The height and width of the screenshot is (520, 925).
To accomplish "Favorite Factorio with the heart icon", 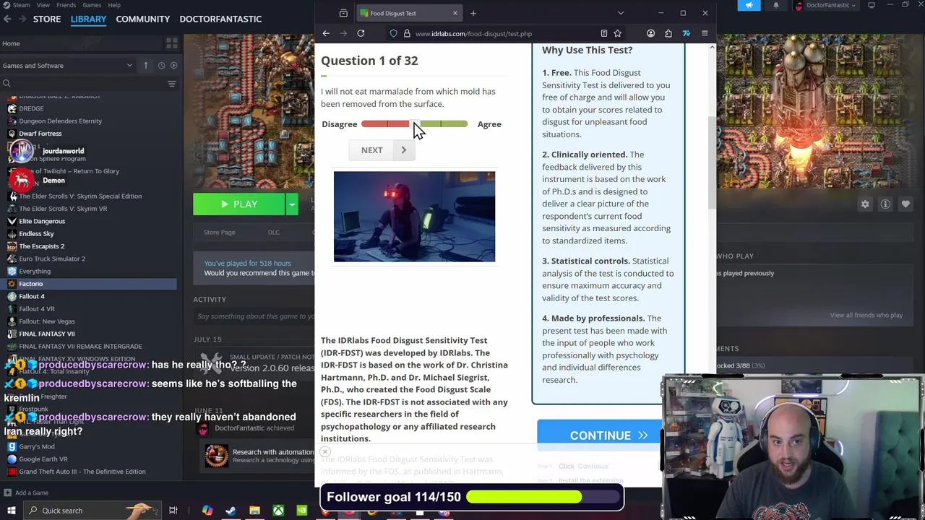I will pos(905,204).
